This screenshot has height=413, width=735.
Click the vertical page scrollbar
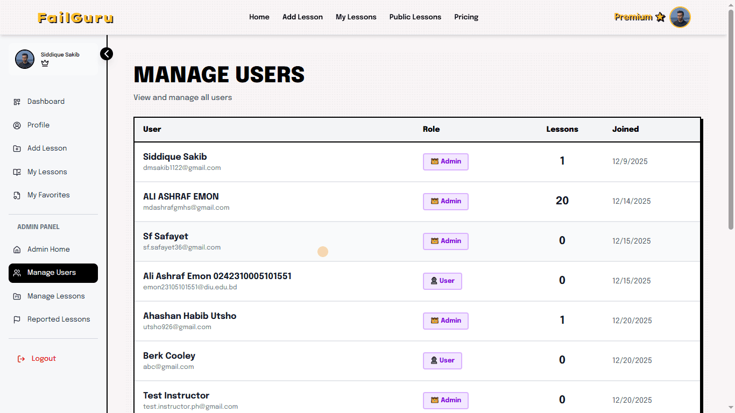(731, 118)
